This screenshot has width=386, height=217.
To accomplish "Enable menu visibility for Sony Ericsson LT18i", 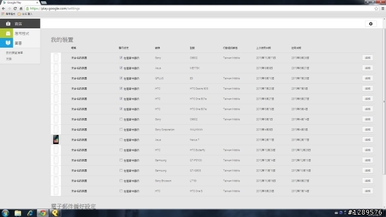I will coord(121,181).
